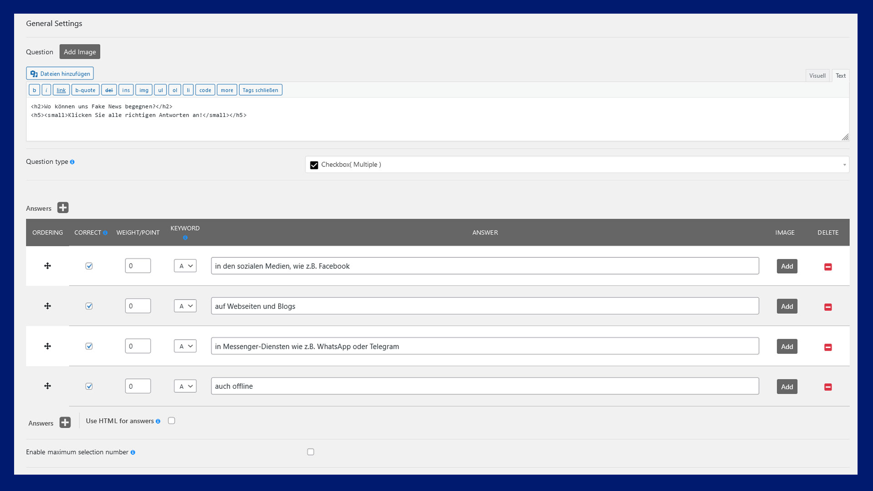This screenshot has width=873, height=491.
Task: Open the Question type Checkbox (Multiple) dropdown
Action: pyautogui.click(x=577, y=165)
